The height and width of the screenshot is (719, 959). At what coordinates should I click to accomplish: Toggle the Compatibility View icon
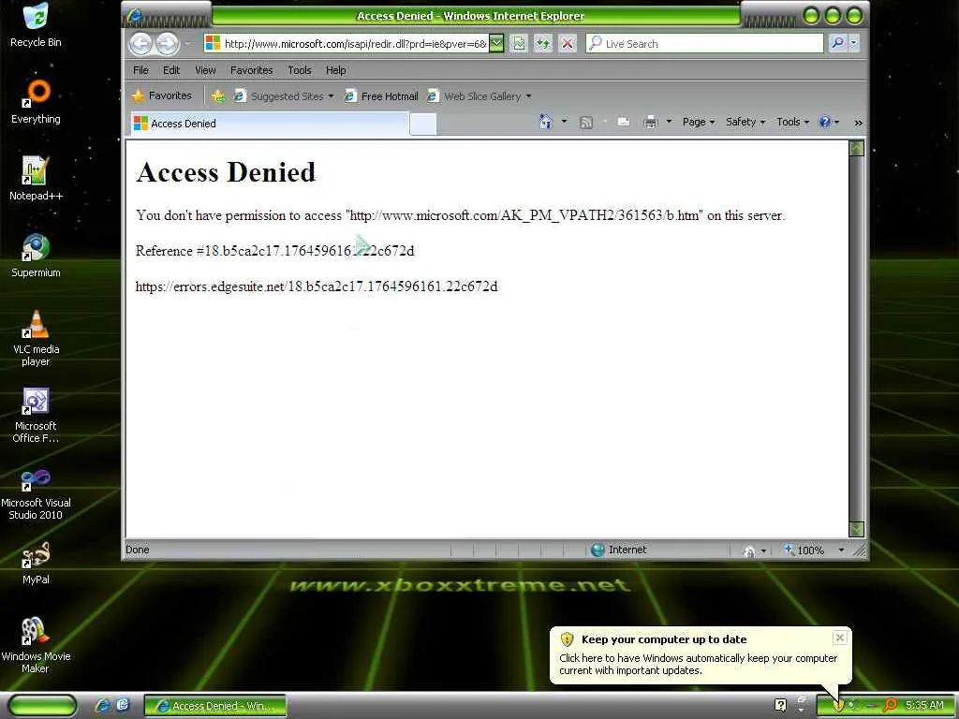[x=519, y=43]
